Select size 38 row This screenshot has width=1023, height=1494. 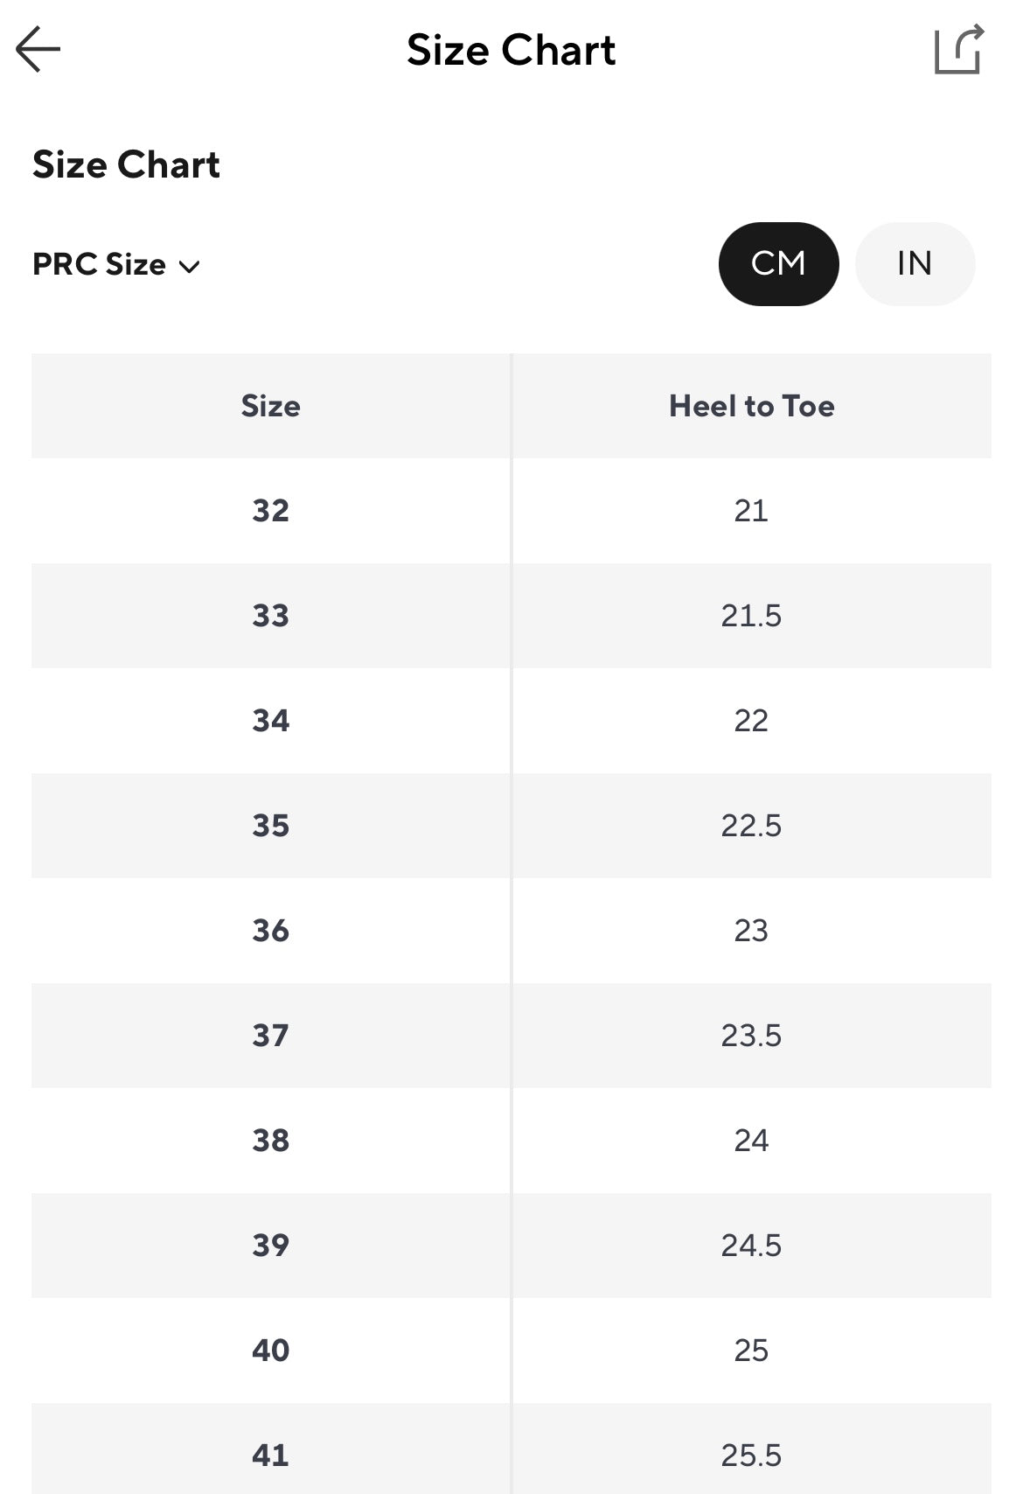point(271,1141)
